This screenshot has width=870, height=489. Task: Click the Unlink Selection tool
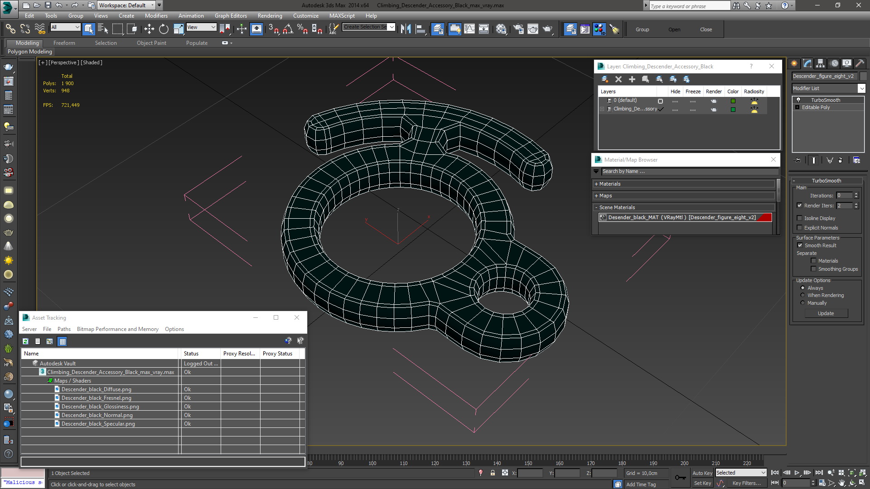[x=25, y=29]
